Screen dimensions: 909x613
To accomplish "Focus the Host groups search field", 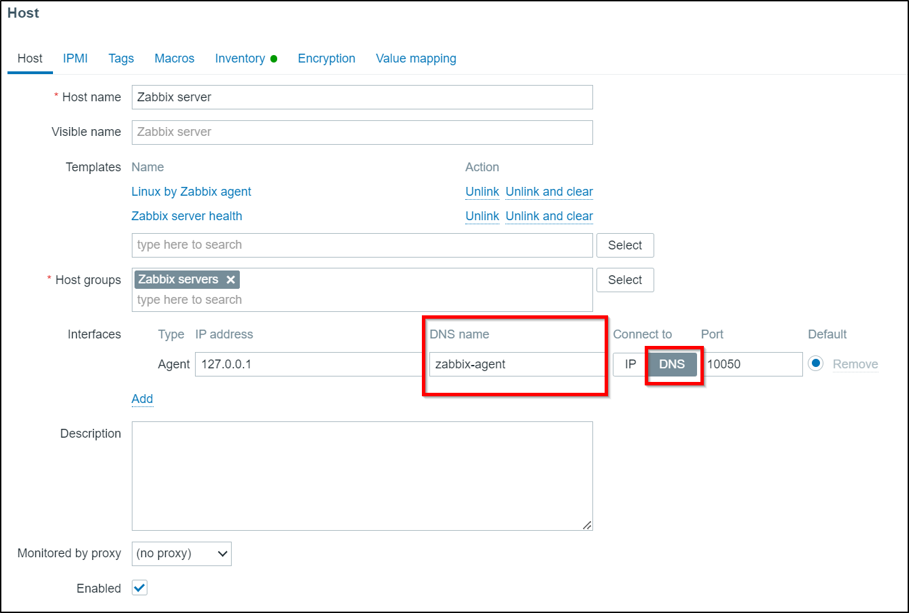I will pos(362,300).
